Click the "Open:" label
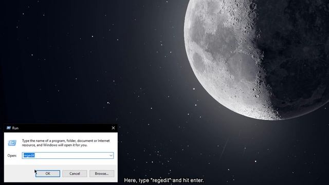 12,156
